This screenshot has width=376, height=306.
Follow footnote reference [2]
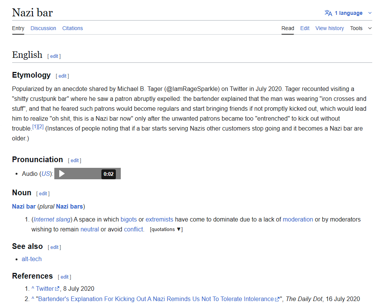pos(41,127)
